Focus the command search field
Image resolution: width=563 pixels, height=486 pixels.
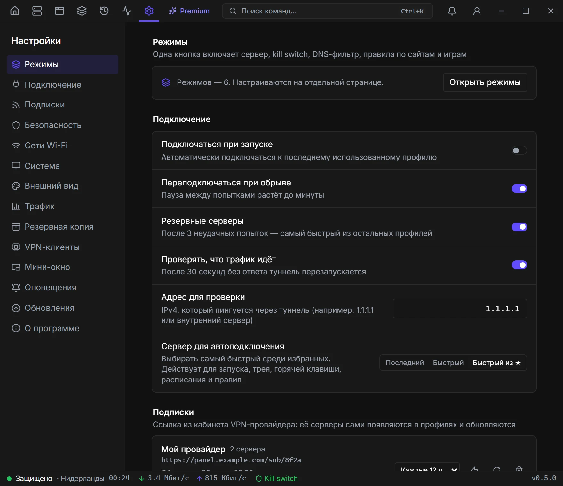[x=327, y=11]
